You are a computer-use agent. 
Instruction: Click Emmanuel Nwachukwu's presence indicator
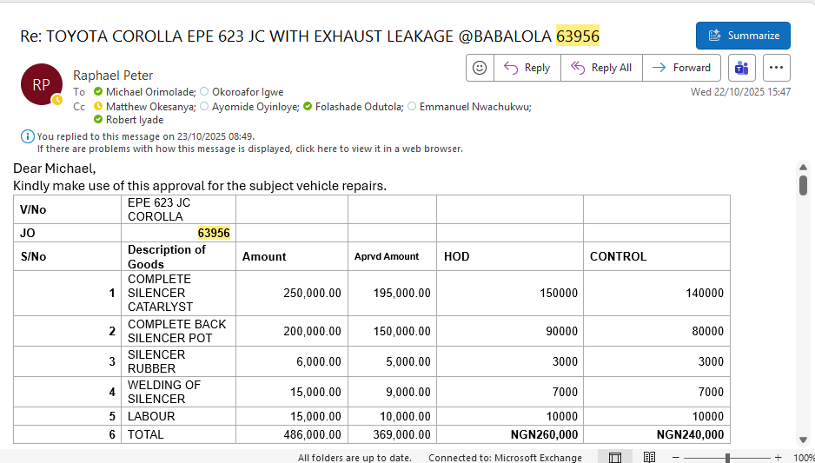point(412,107)
